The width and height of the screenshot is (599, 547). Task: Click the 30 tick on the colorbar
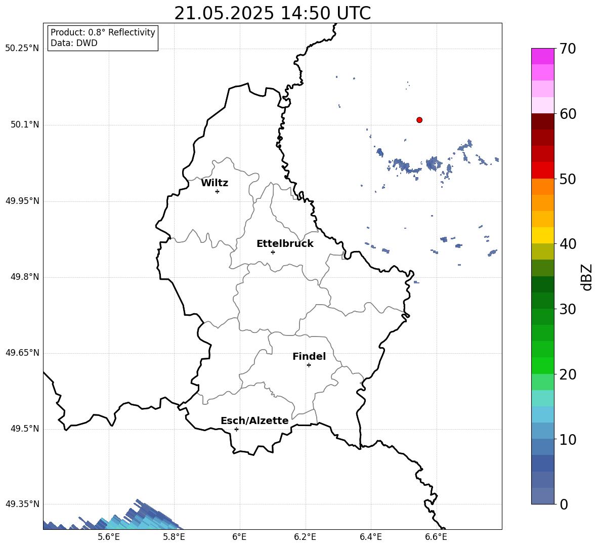[568, 309]
